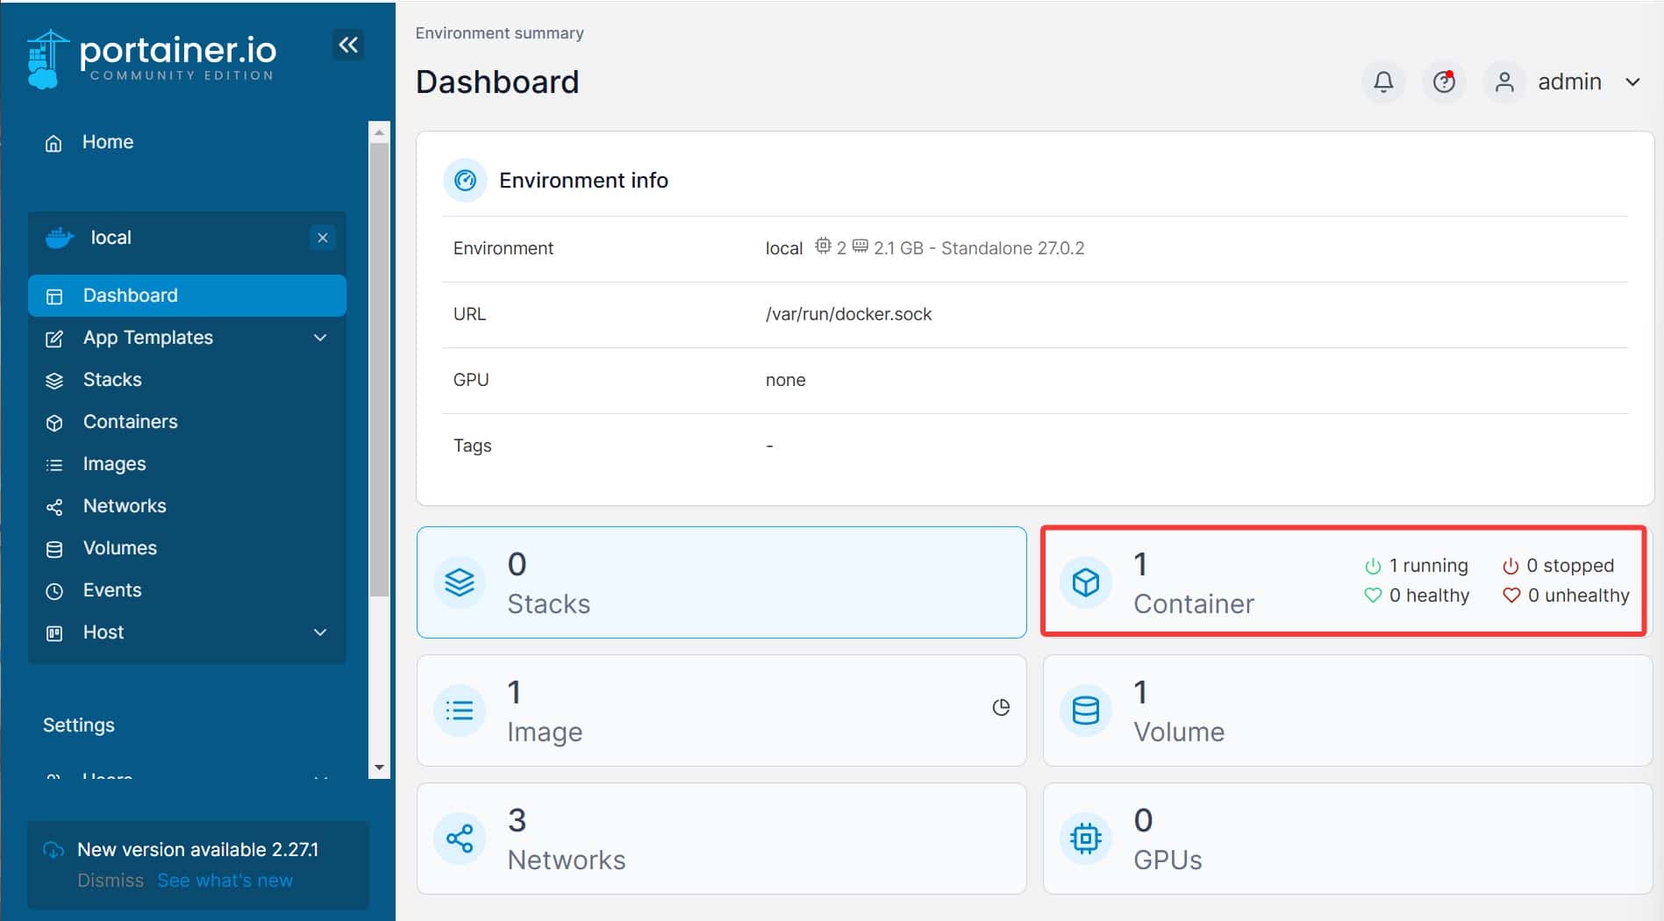Click the Stacks tile layers icon
The width and height of the screenshot is (1664, 921).
[459, 582]
